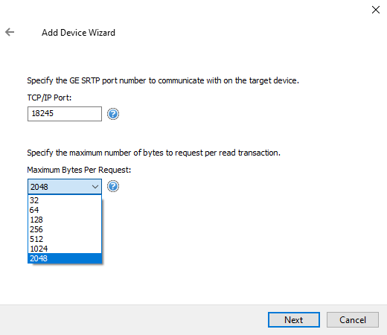This screenshot has height=335, width=387.
Task: Choose 128 in the dropdown list
Action: [x=65, y=220]
